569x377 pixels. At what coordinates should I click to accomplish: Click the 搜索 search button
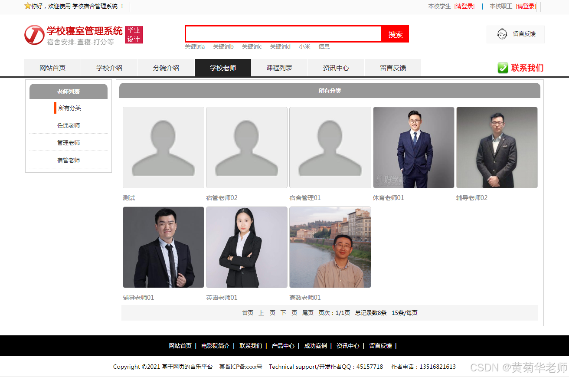pyautogui.click(x=395, y=34)
